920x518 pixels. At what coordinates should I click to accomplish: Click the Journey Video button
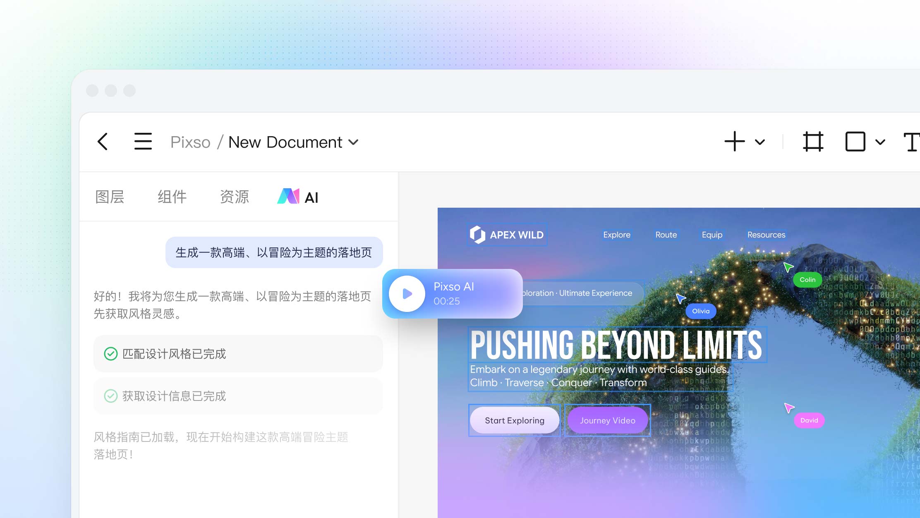point(607,420)
